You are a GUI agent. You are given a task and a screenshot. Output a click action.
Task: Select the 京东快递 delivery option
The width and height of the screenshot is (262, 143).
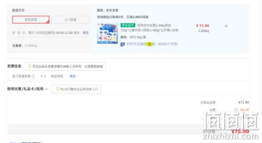31,20
